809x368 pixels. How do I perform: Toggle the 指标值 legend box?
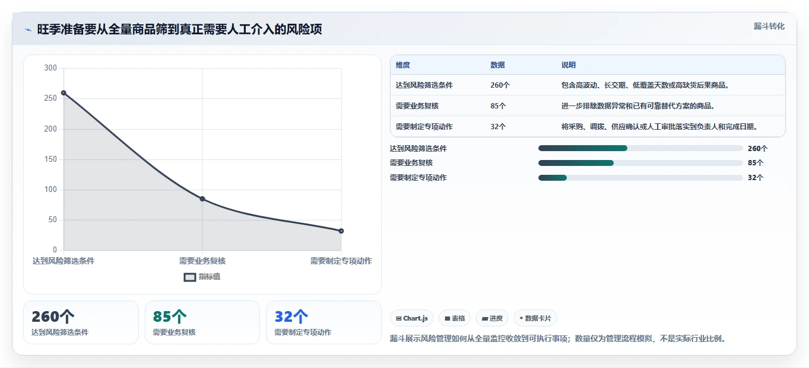190,277
